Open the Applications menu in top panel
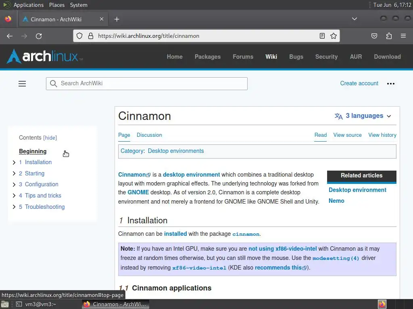Image resolution: width=413 pixels, height=309 pixels. 29,5
